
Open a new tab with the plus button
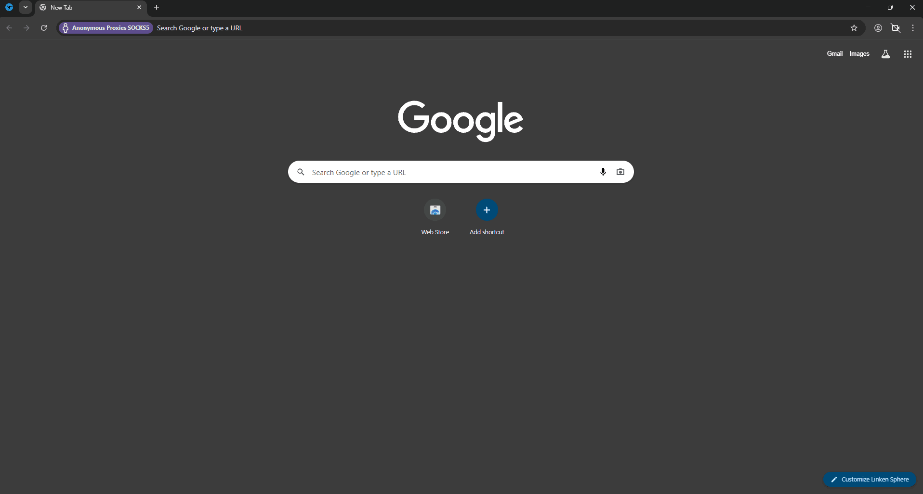click(x=157, y=7)
